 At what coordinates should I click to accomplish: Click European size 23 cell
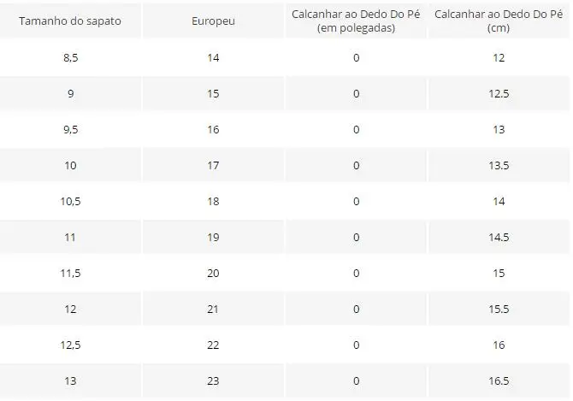pyautogui.click(x=213, y=381)
